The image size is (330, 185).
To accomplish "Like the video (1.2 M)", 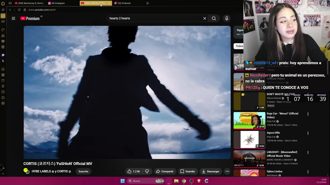I will pos(134,171).
